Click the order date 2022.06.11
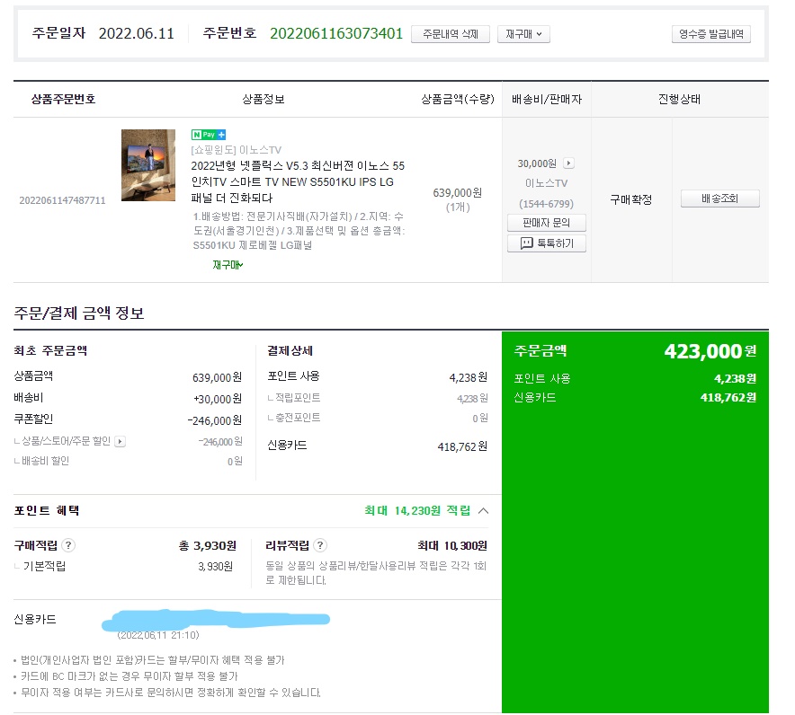The height and width of the screenshot is (715, 795). click(x=137, y=34)
